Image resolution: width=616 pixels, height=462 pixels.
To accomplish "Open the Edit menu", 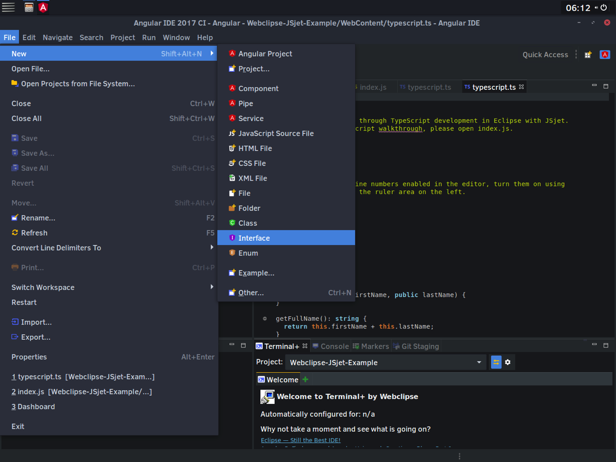I will (29, 37).
